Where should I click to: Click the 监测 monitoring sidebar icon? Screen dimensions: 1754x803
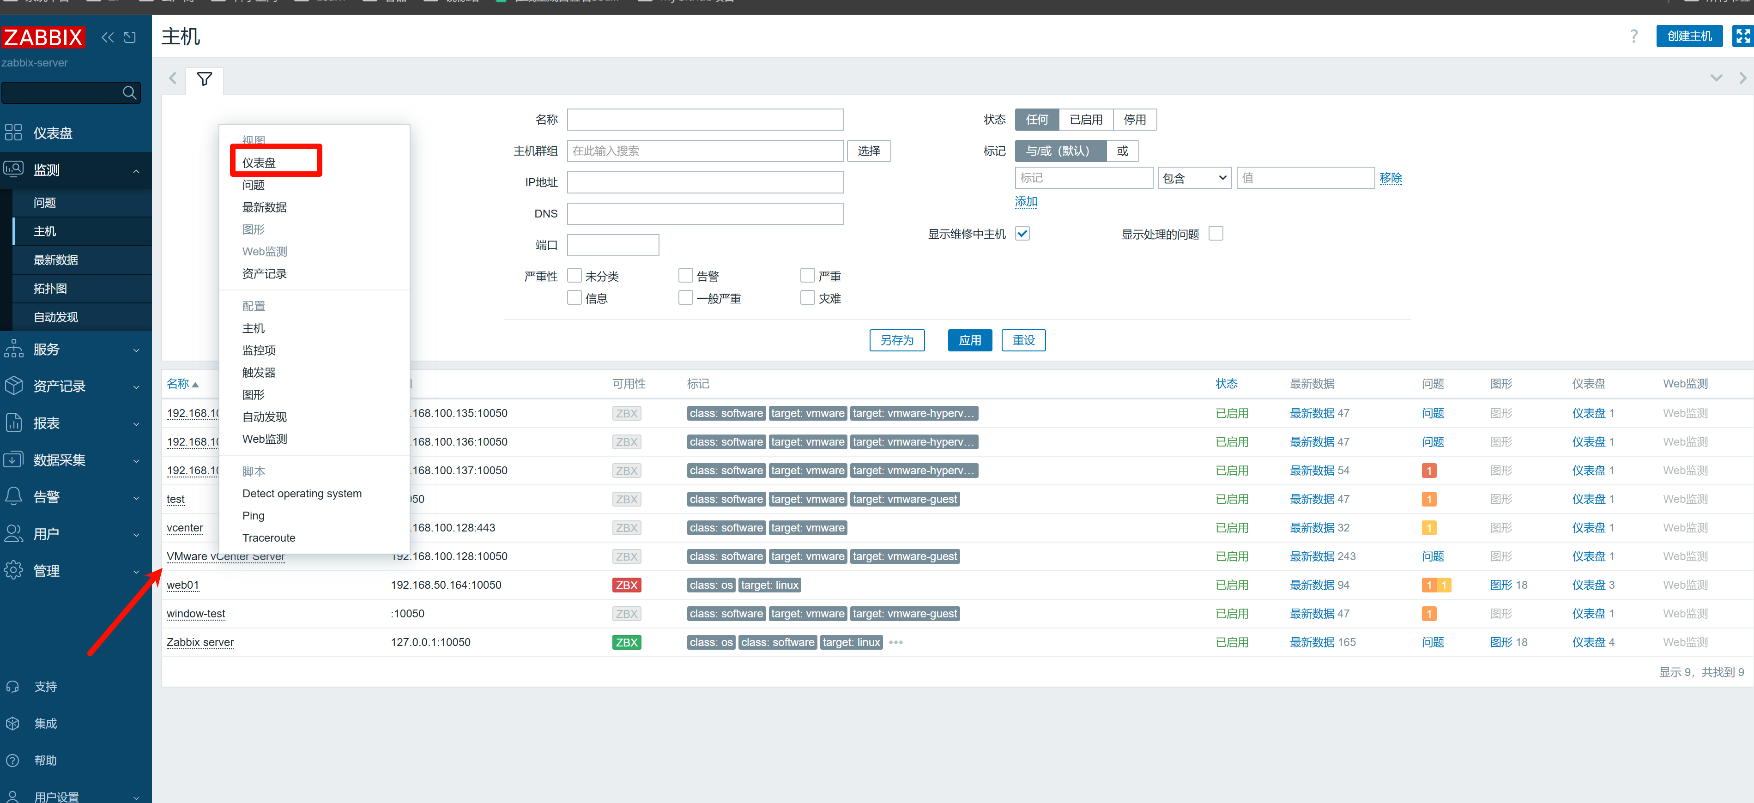[13, 169]
